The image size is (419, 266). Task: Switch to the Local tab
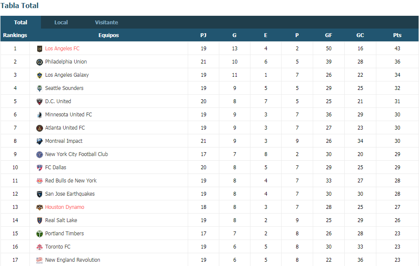[x=61, y=22]
